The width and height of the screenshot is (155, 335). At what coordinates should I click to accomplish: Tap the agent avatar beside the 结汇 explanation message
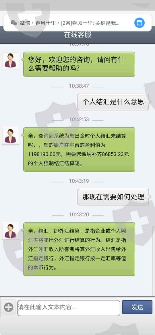(x=10, y=231)
